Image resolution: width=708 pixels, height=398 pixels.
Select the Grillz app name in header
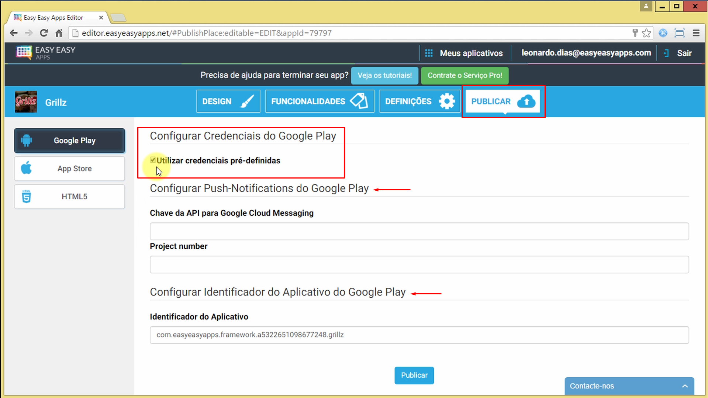(x=56, y=102)
